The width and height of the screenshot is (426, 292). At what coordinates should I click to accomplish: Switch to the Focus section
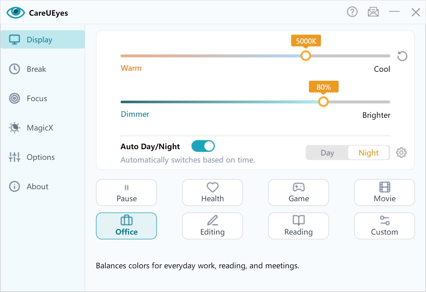[43, 98]
